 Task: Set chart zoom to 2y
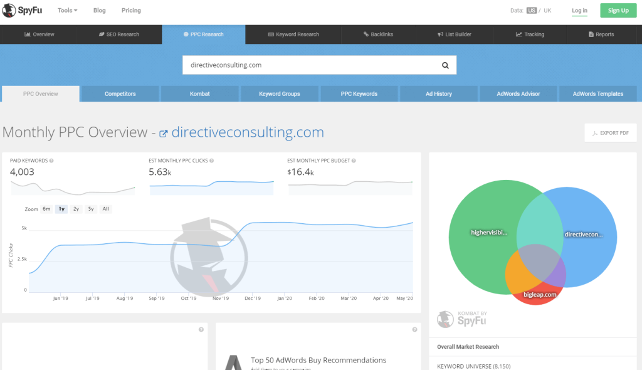pos(76,209)
